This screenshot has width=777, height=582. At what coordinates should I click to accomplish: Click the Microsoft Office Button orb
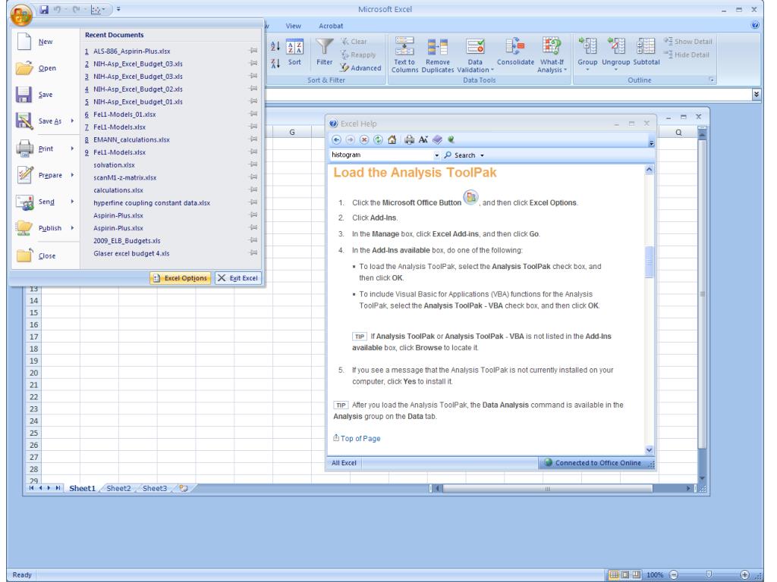[20, 14]
